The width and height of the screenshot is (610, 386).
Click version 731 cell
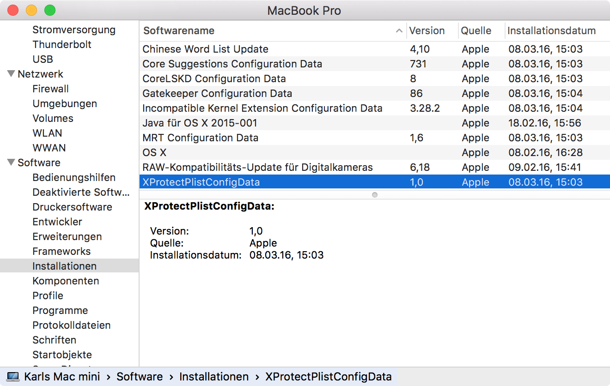click(x=418, y=64)
